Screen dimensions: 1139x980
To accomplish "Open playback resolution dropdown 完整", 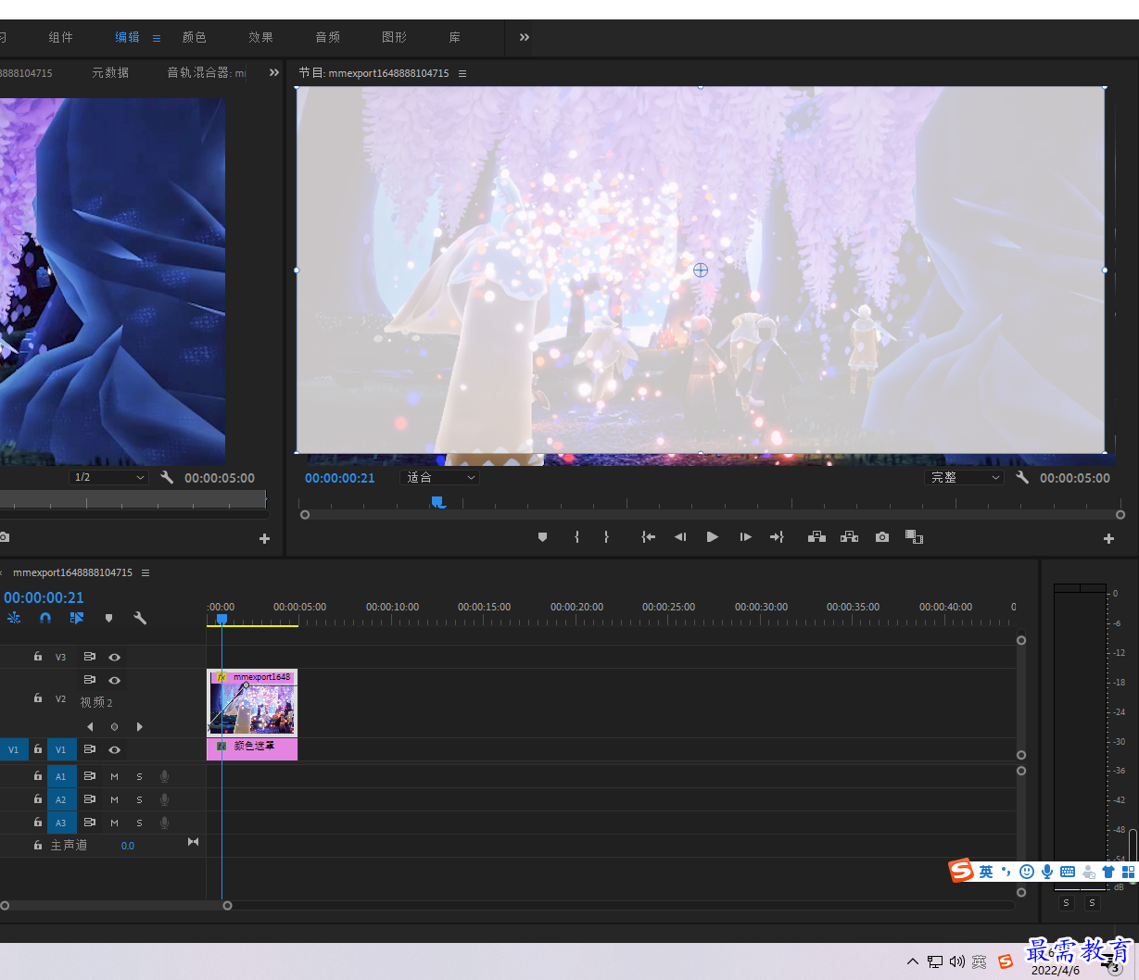I will [x=964, y=477].
